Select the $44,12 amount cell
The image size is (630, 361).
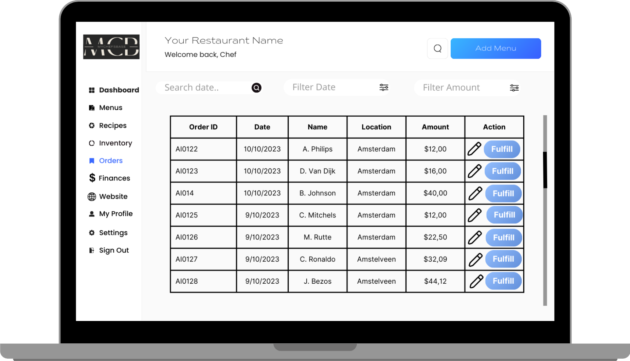435,281
